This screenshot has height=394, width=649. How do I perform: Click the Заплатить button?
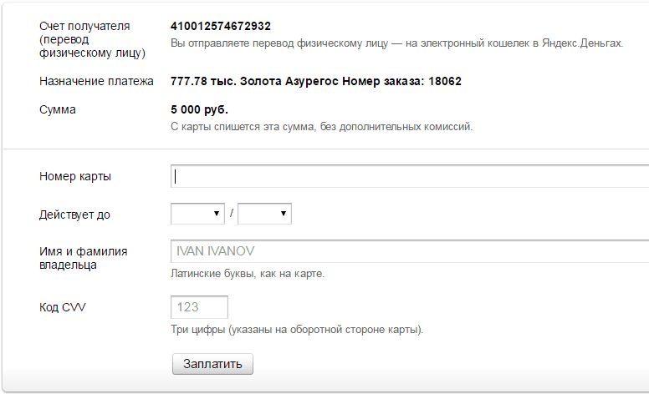(212, 364)
